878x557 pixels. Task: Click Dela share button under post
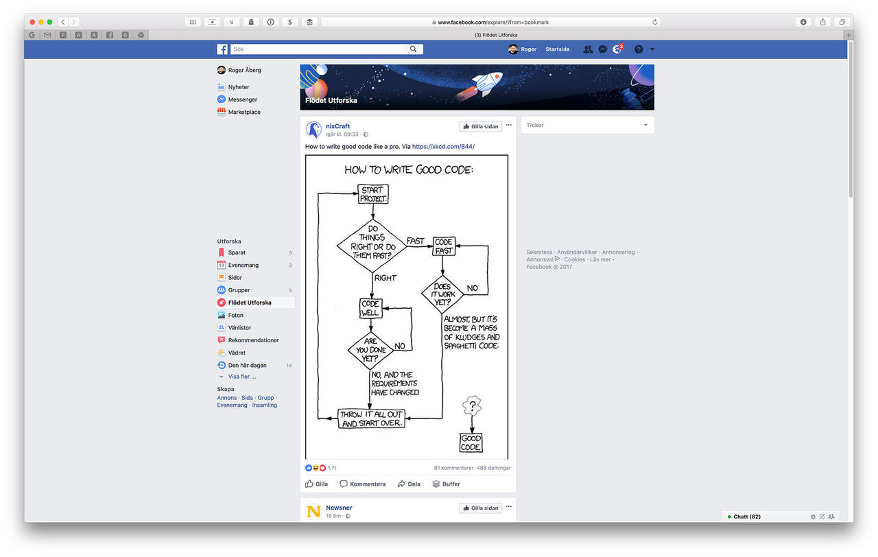tap(409, 484)
